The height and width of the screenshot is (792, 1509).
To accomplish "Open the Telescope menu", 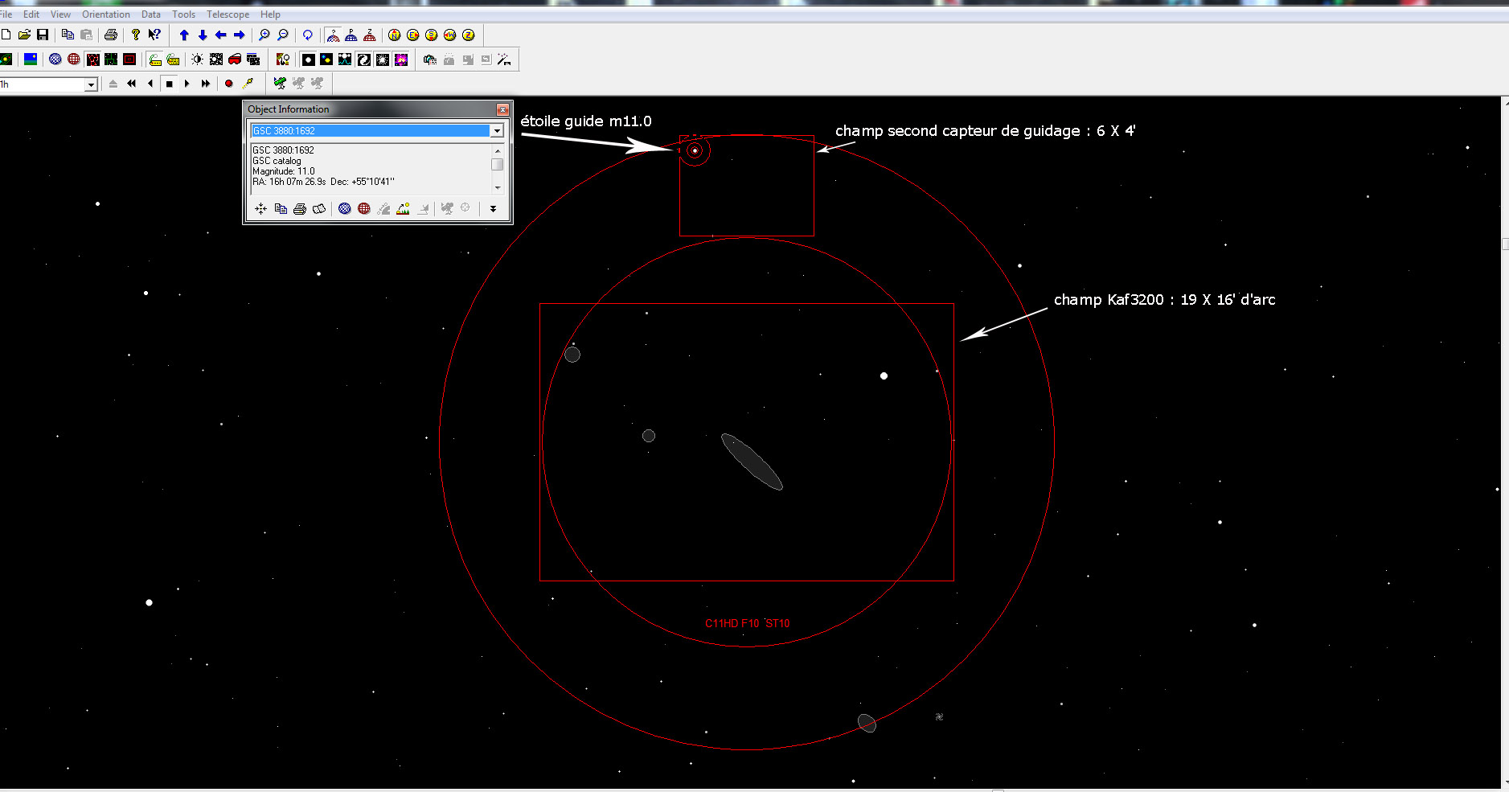I will coord(228,14).
